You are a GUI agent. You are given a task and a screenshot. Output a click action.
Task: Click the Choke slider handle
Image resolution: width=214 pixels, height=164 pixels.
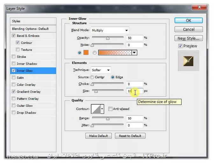(92, 84)
